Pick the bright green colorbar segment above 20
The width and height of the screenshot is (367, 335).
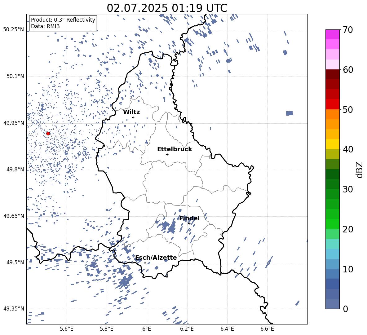pyautogui.click(x=333, y=224)
